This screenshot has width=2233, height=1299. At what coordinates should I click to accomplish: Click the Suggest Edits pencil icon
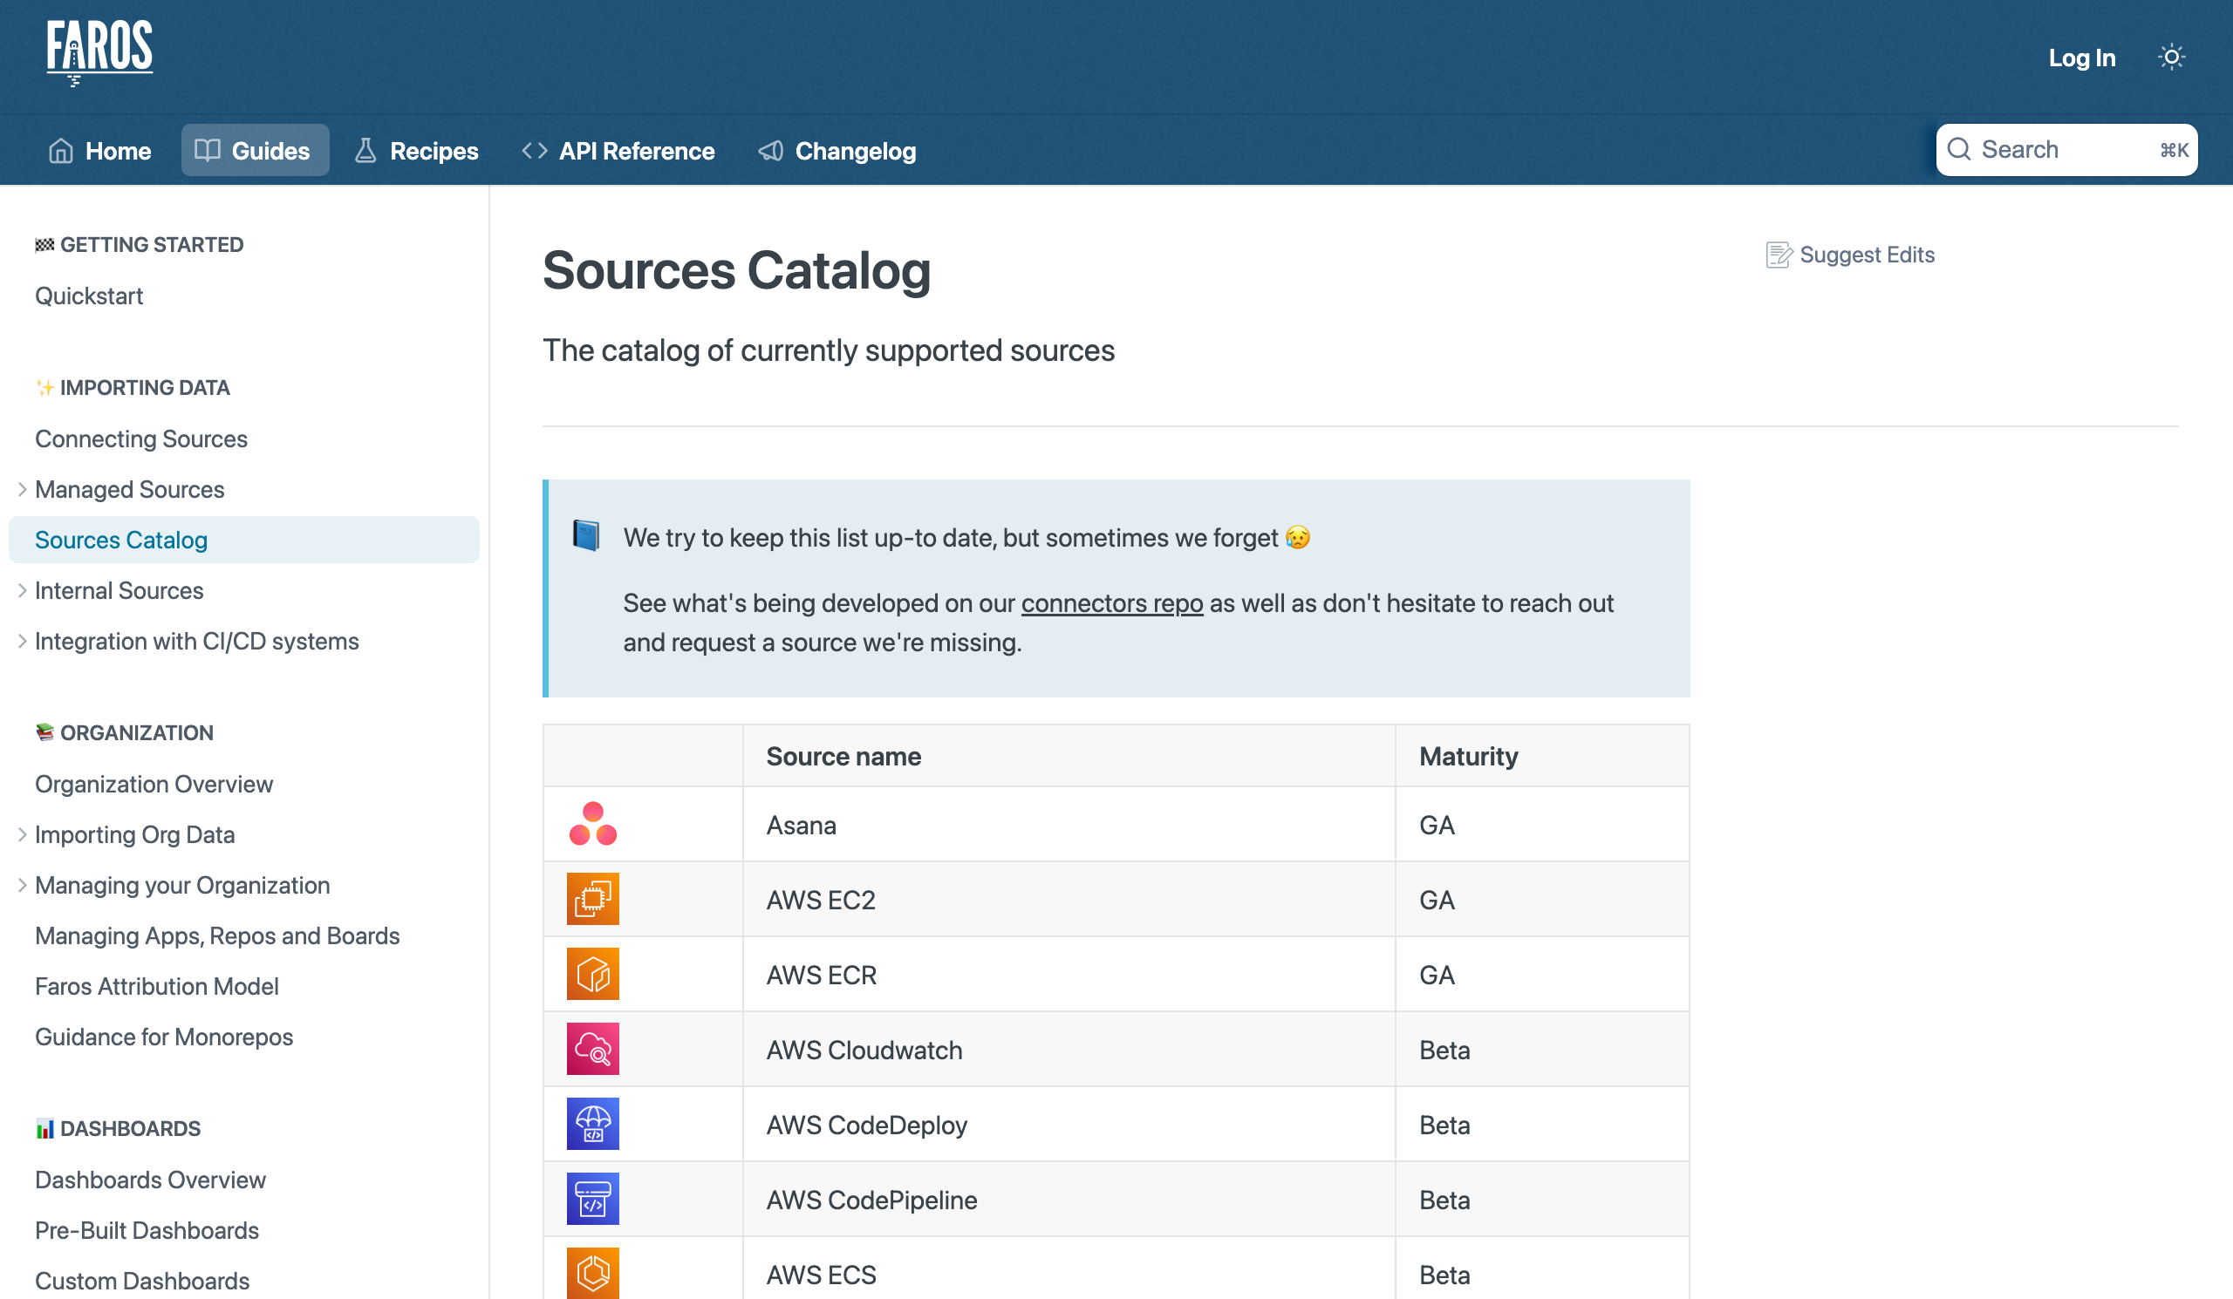pyautogui.click(x=1778, y=255)
